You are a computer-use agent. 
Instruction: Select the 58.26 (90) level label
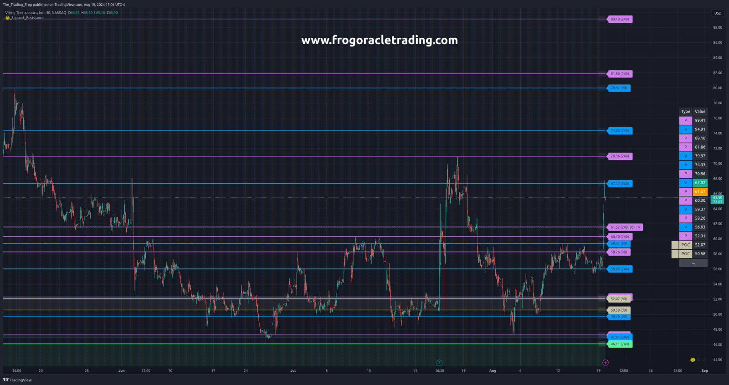click(x=619, y=252)
